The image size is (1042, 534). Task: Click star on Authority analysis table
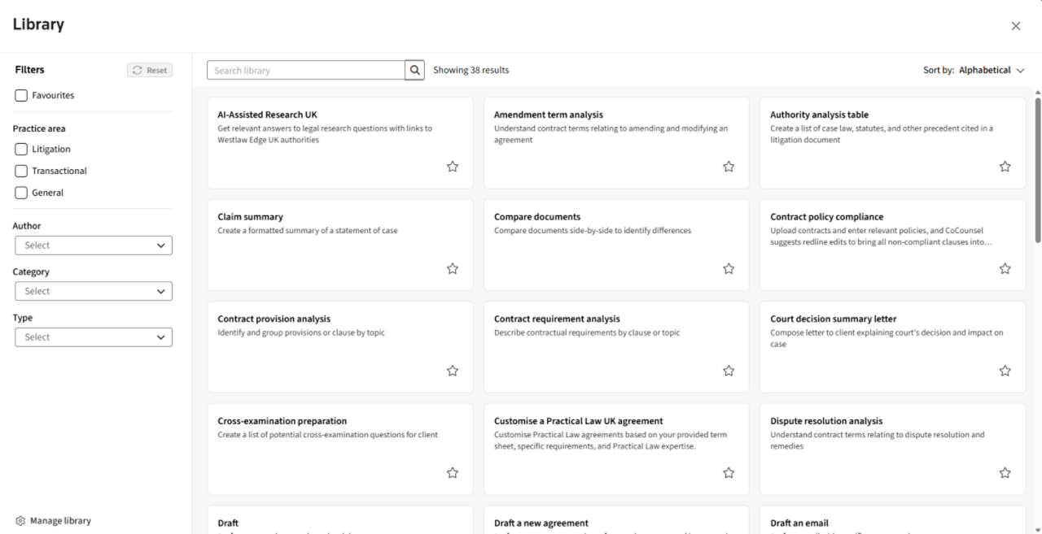coord(1005,167)
